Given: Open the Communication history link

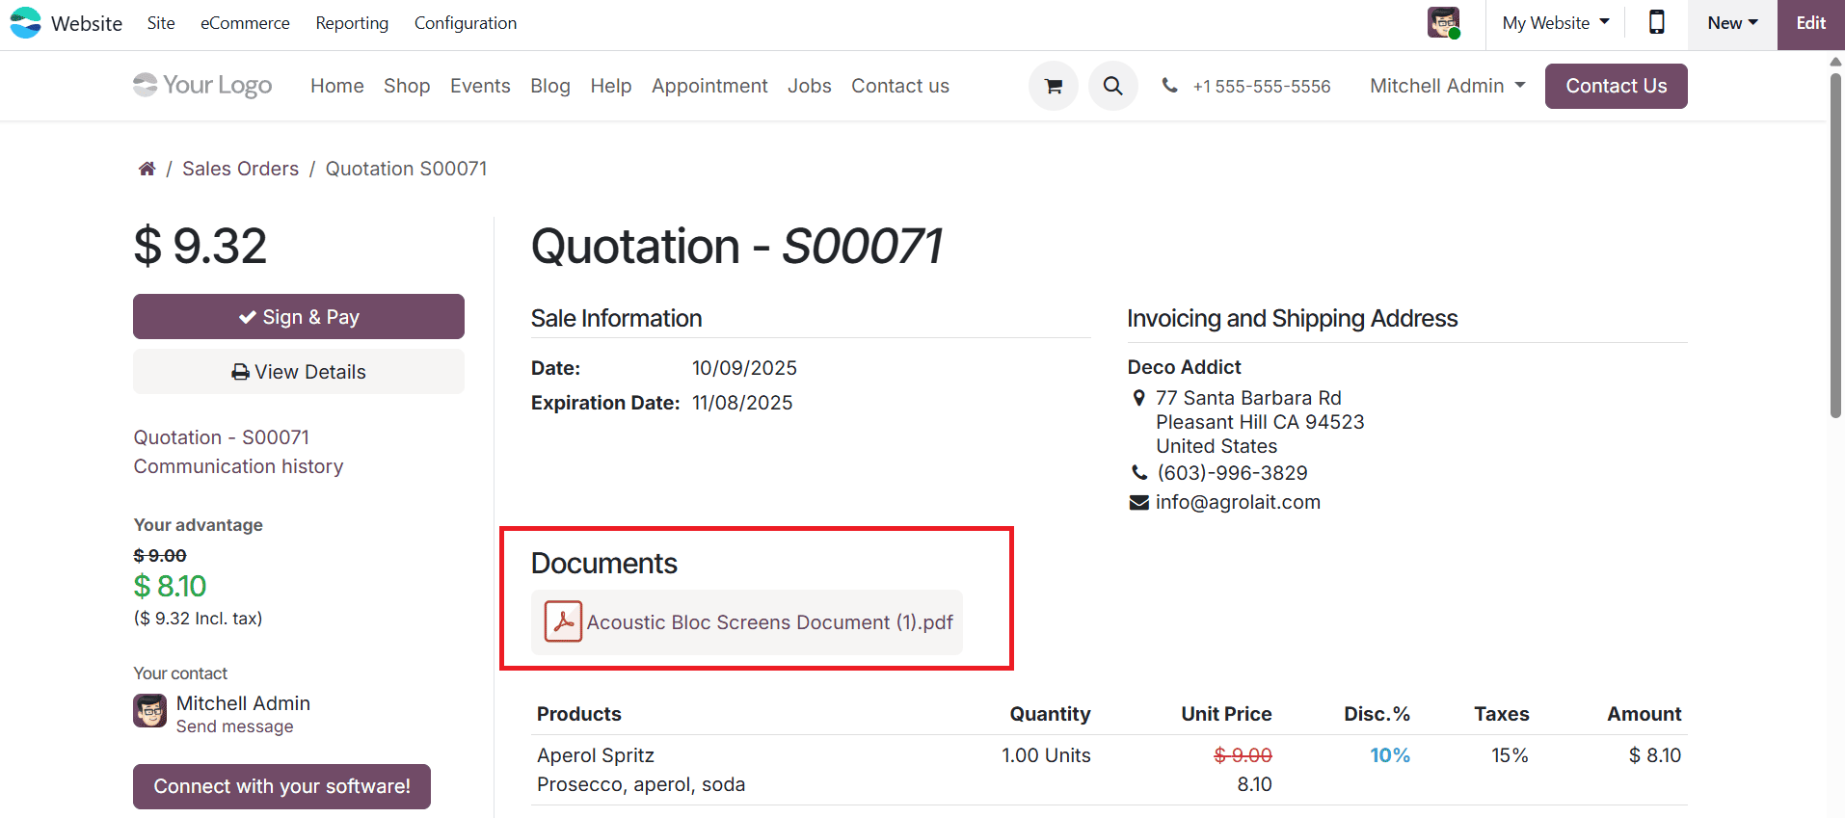Looking at the screenshot, I should [x=238, y=466].
